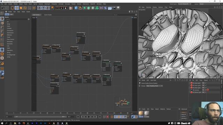Click the green Extrude generator icon

point(89,8)
